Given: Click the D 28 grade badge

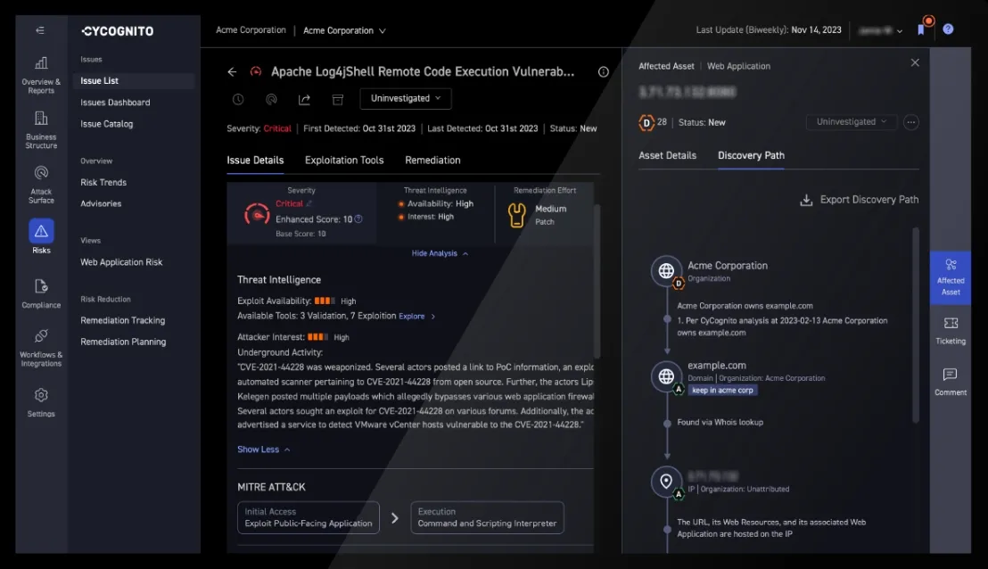Looking at the screenshot, I should 652,122.
